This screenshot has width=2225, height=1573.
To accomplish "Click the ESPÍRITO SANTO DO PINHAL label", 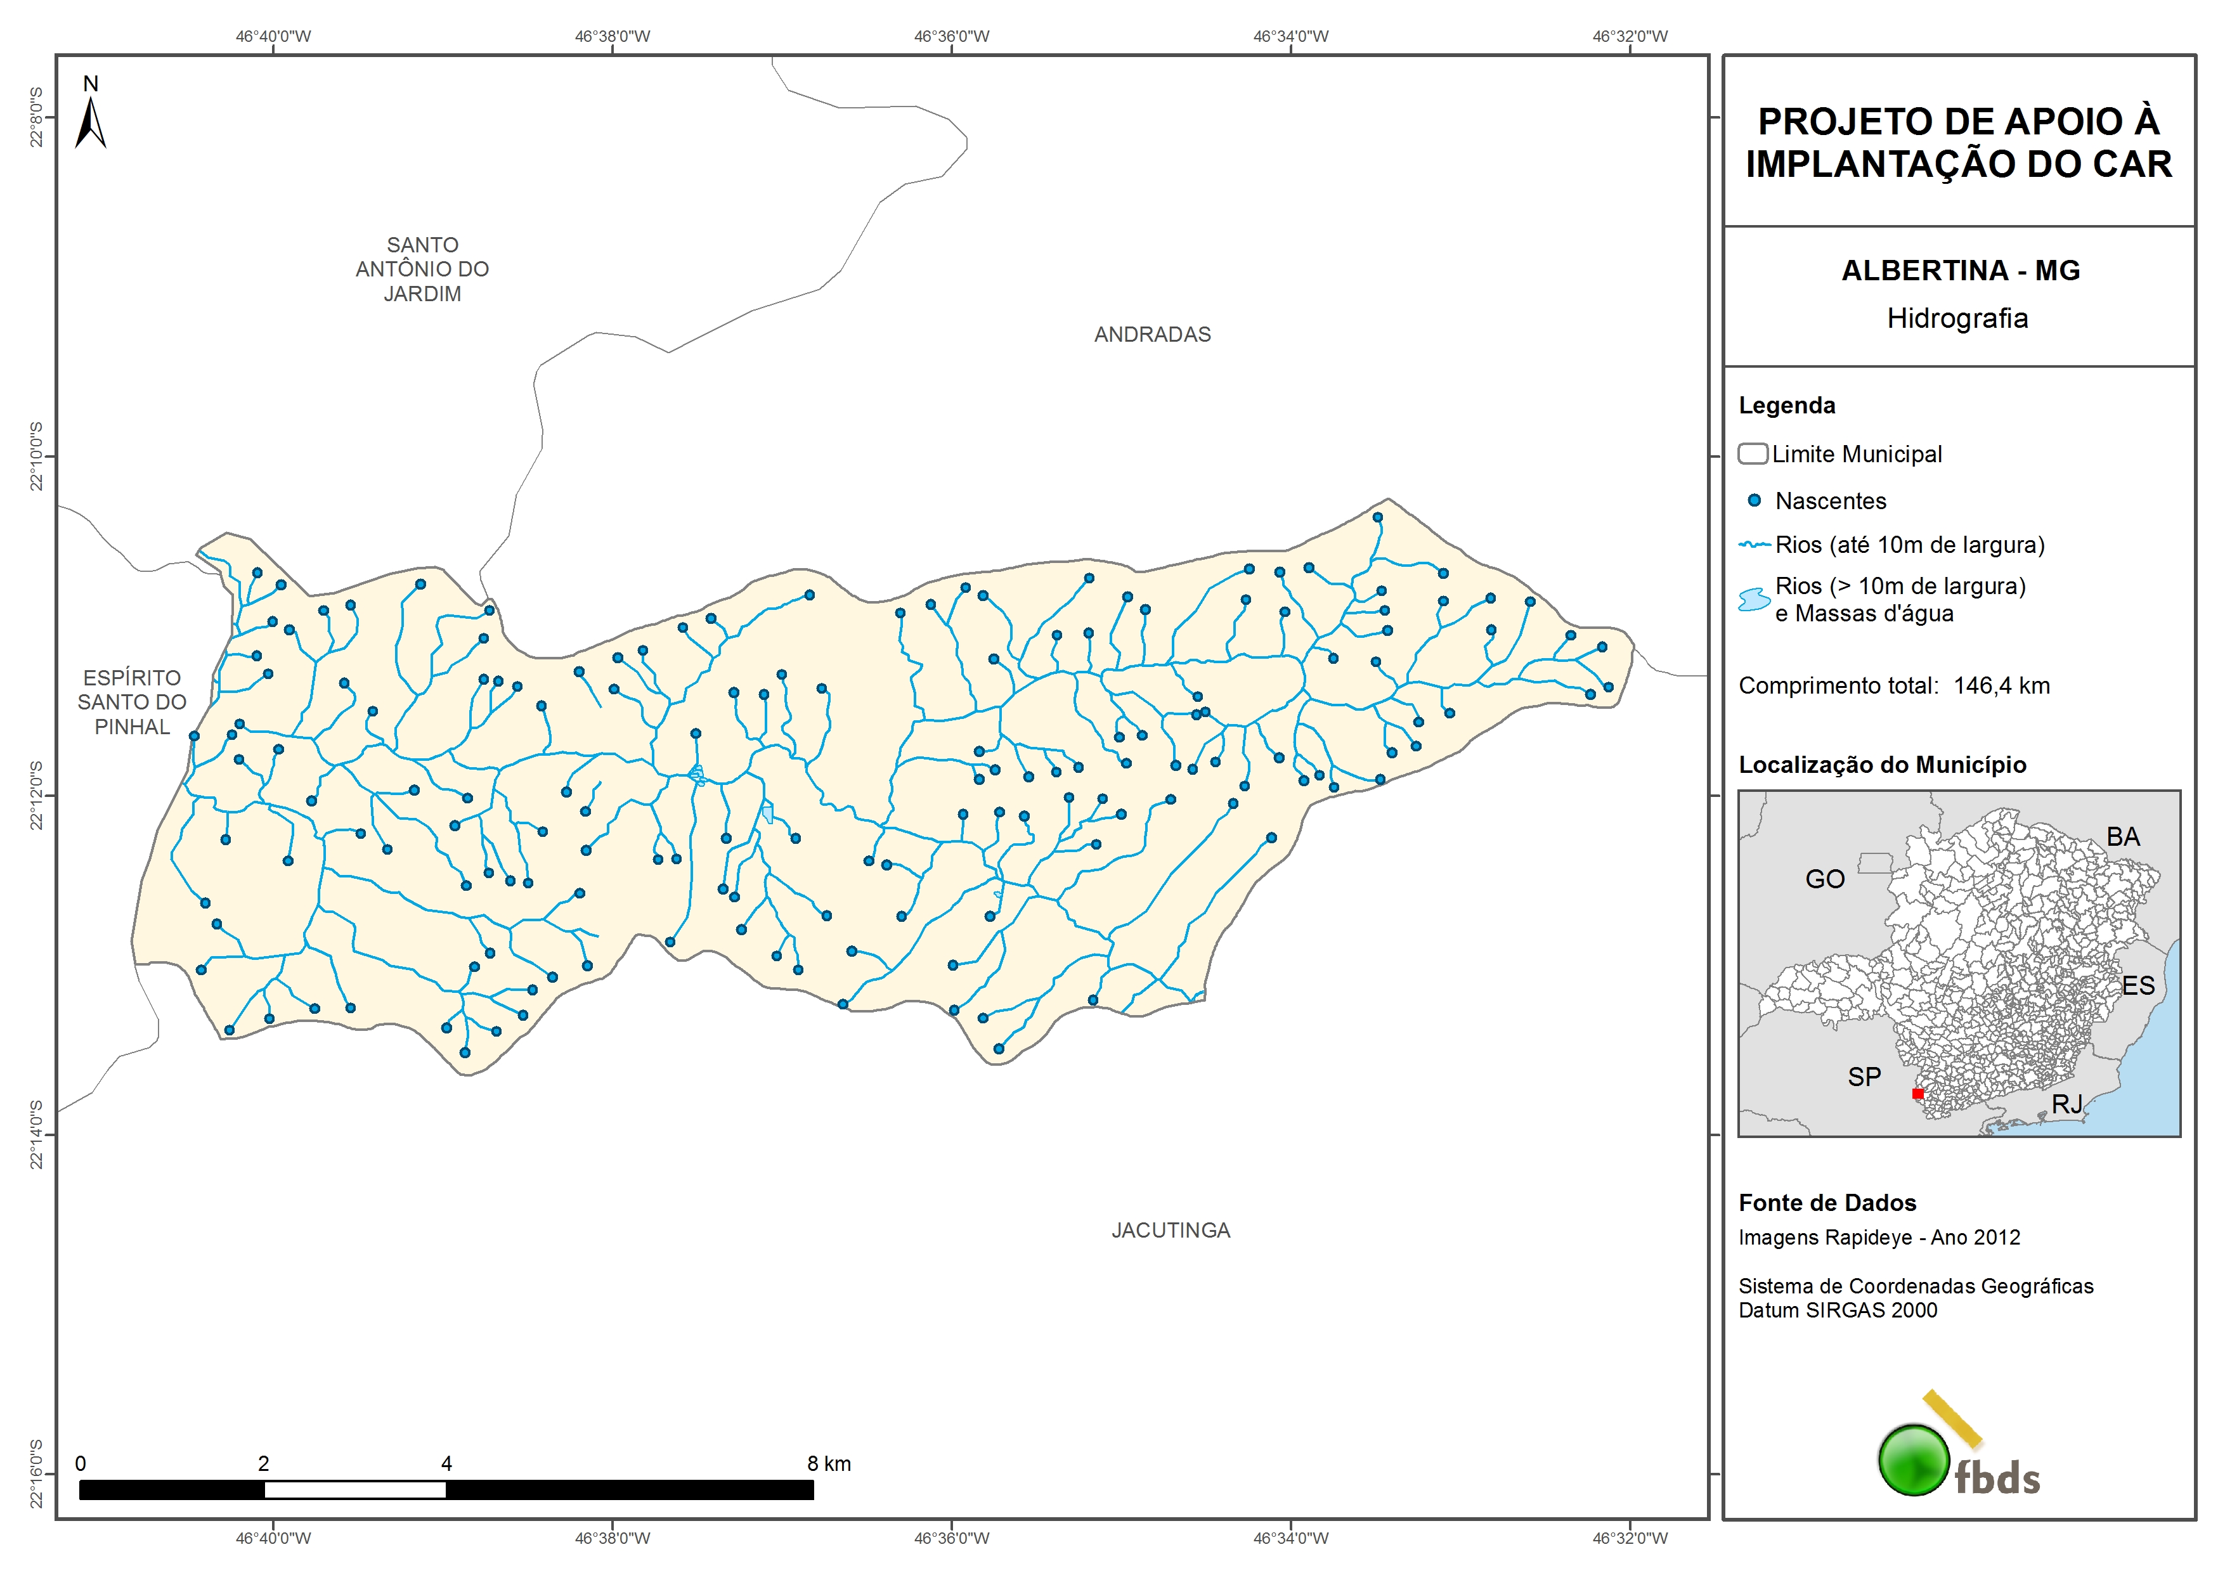I will tap(132, 702).
